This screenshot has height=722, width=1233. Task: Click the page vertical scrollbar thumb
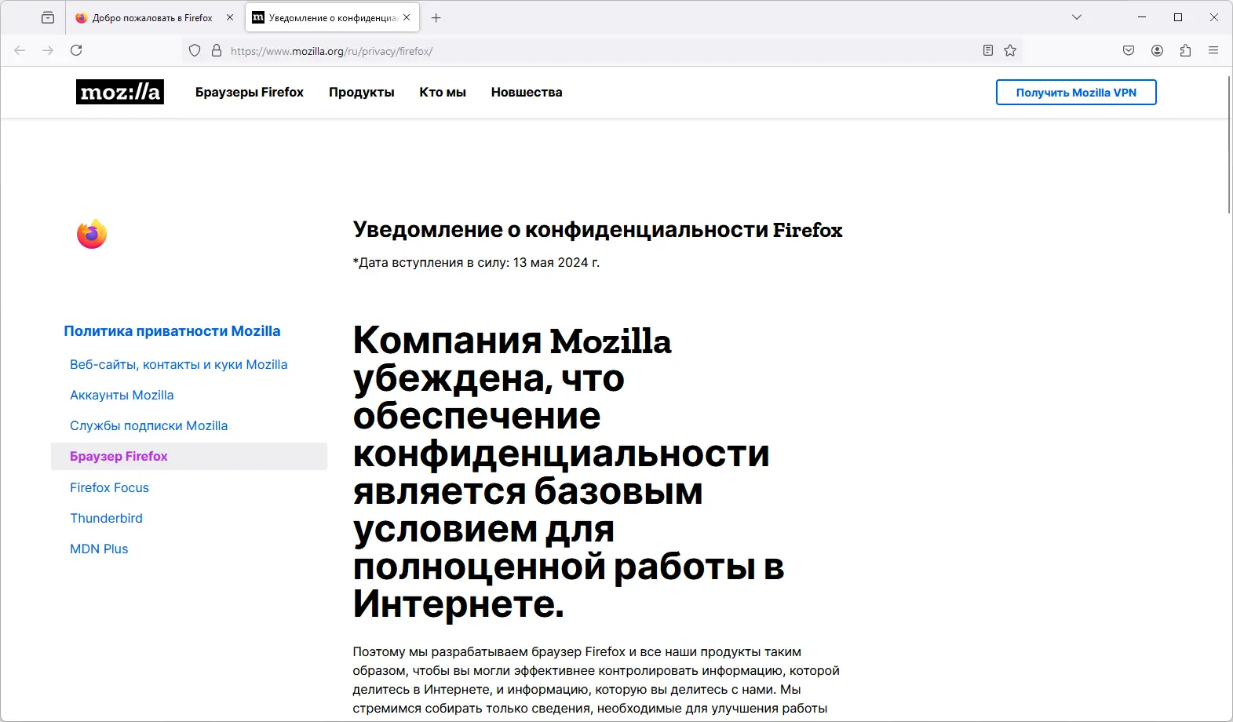point(1229,144)
